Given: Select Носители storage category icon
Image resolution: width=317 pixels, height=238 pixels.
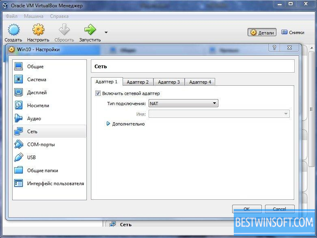Looking at the screenshot, I should coord(19,105).
